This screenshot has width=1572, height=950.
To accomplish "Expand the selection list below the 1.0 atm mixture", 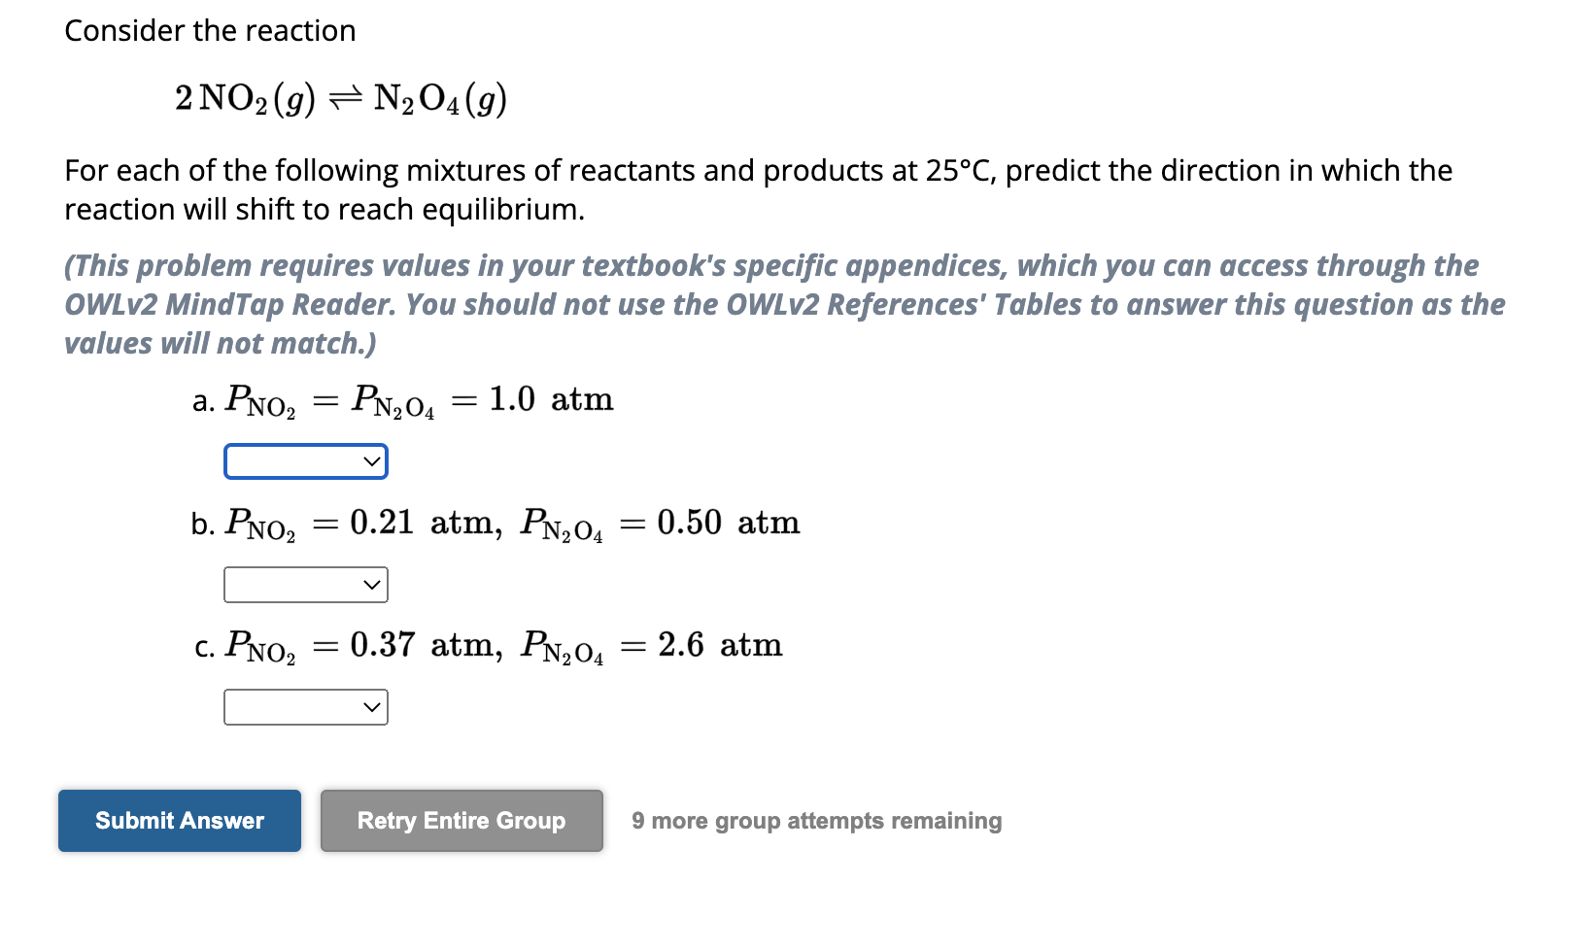I will click(306, 462).
